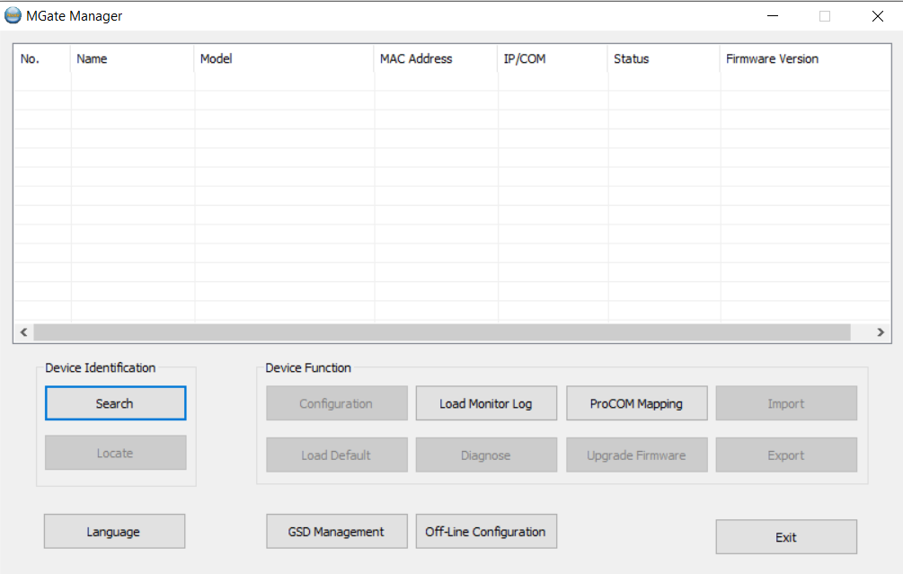Click the MAC Address column header
The height and width of the screenshot is (574, 903).
[x=436, y=58]
